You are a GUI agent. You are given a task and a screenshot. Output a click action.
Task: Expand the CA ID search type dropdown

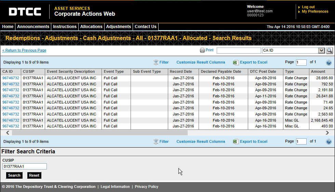321,51
